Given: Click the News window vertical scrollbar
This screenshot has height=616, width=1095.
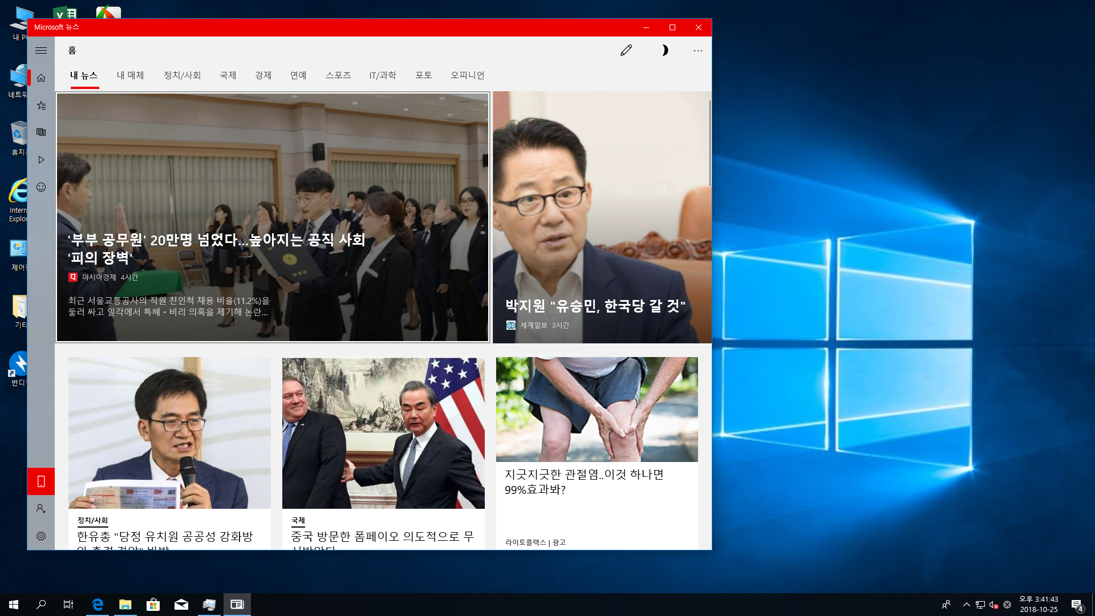Looking at the screenshot, I should pyautogui.click(x=709, y=143).
